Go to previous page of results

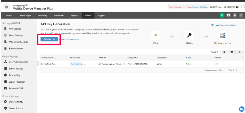[236, 70]
